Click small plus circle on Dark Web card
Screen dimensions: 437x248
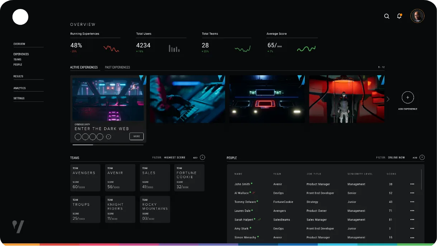[109, 137]
